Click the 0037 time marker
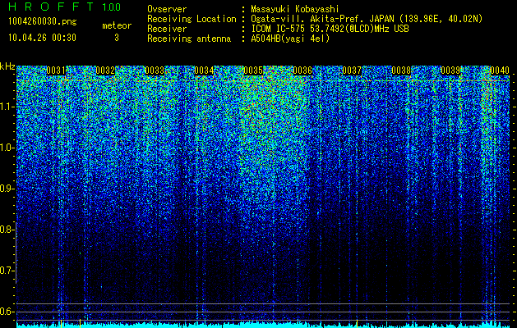 tap(352, 71)
